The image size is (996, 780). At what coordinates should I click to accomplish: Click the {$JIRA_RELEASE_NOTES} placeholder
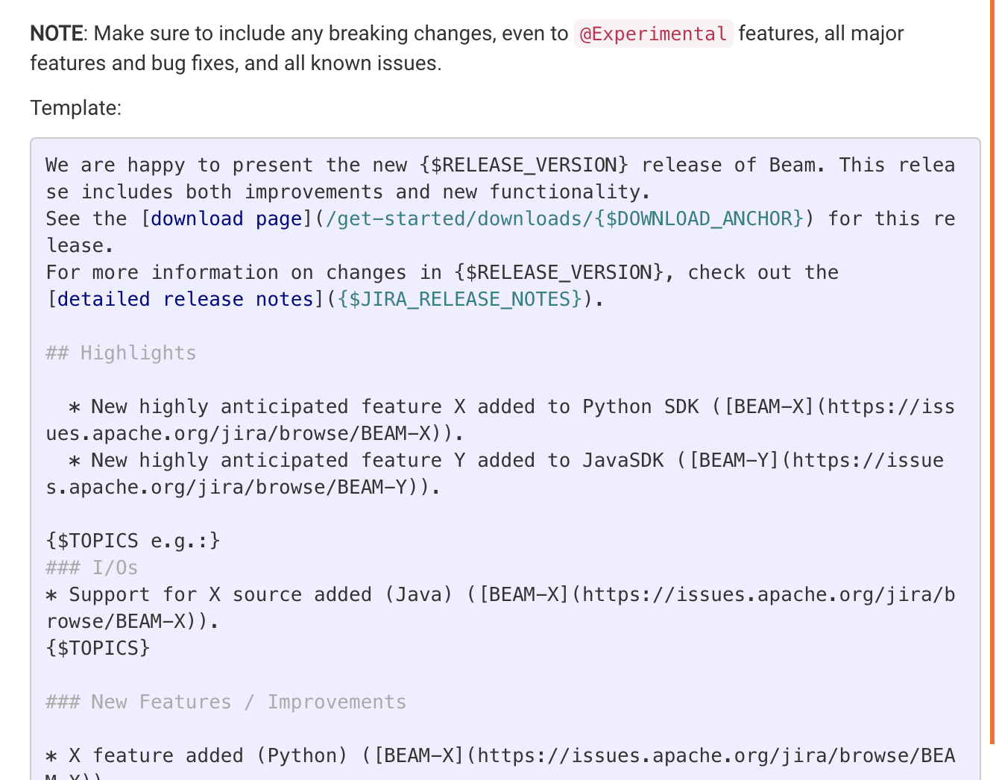(459, 299)
